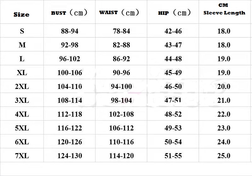The height and width of the screenshot is (176, 252).
Task: Click hip value 43-47 in M row
Action: click(173, 45)
